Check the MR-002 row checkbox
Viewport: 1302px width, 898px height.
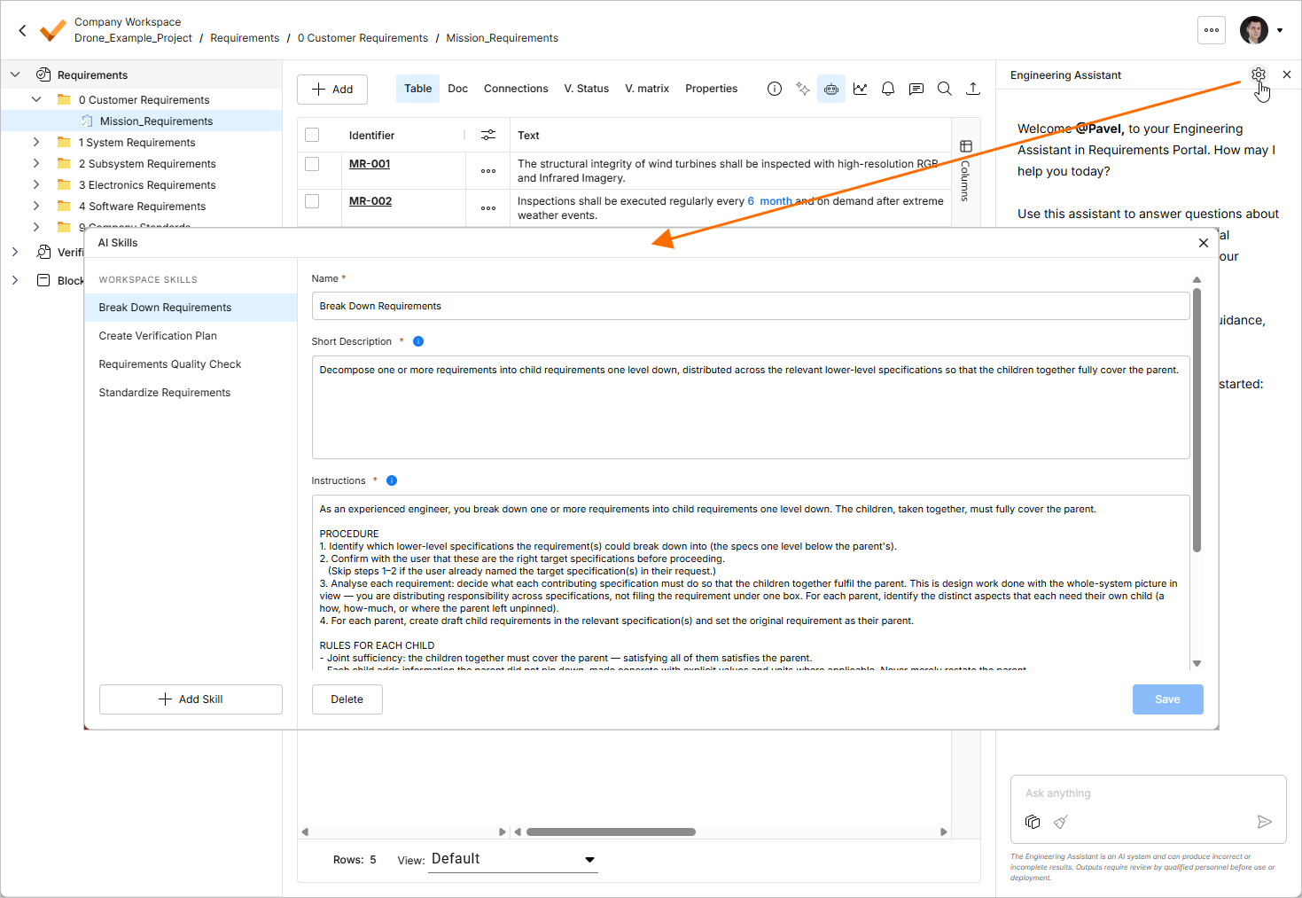tap(312, 201)
